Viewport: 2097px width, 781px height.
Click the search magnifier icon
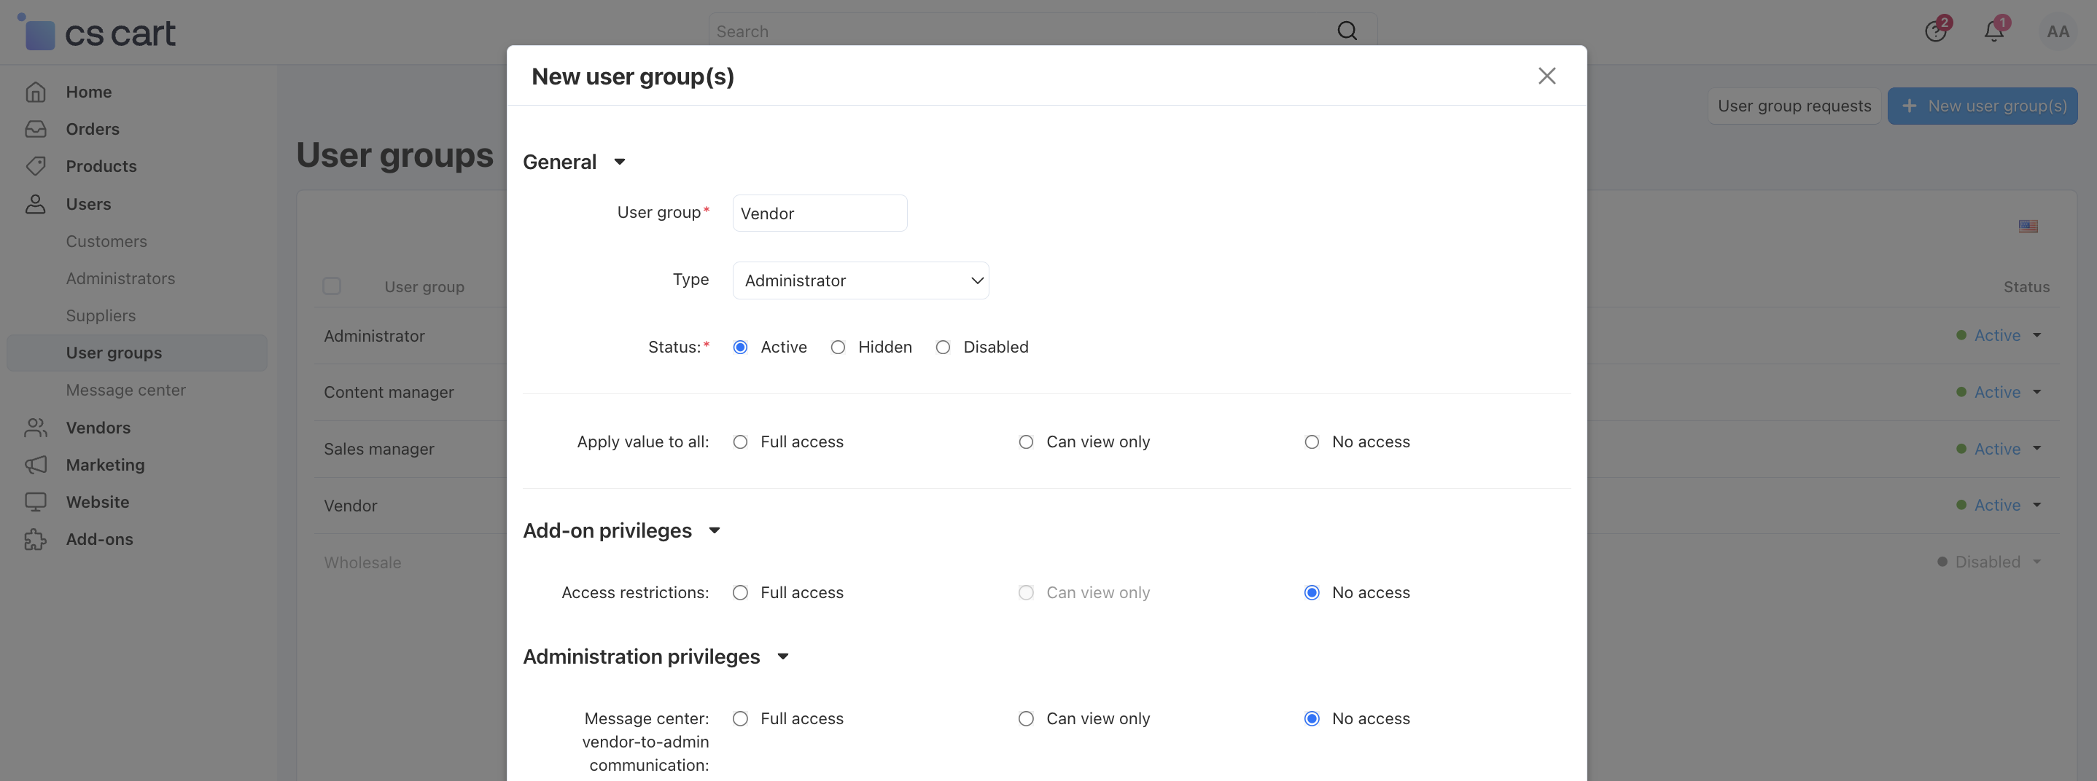tap(1347, 31)
